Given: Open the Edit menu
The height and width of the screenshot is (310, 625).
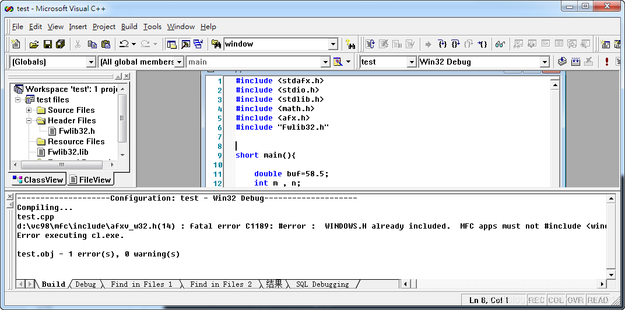Looking at the screenshot, I should tap(36, 27).
